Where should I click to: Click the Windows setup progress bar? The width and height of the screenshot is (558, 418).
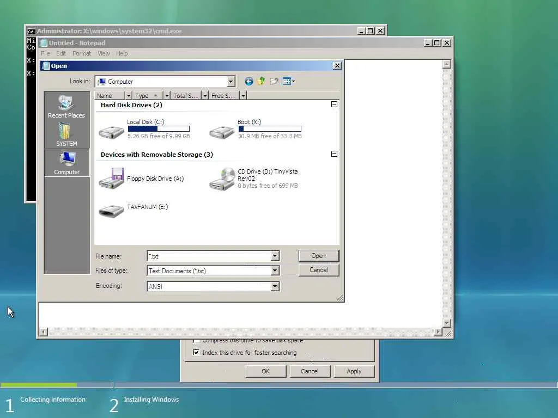57,385
